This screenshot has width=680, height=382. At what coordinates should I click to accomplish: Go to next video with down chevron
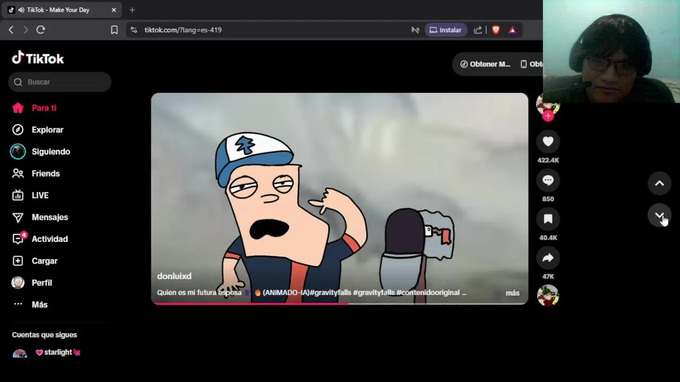[x=659, y=216]
